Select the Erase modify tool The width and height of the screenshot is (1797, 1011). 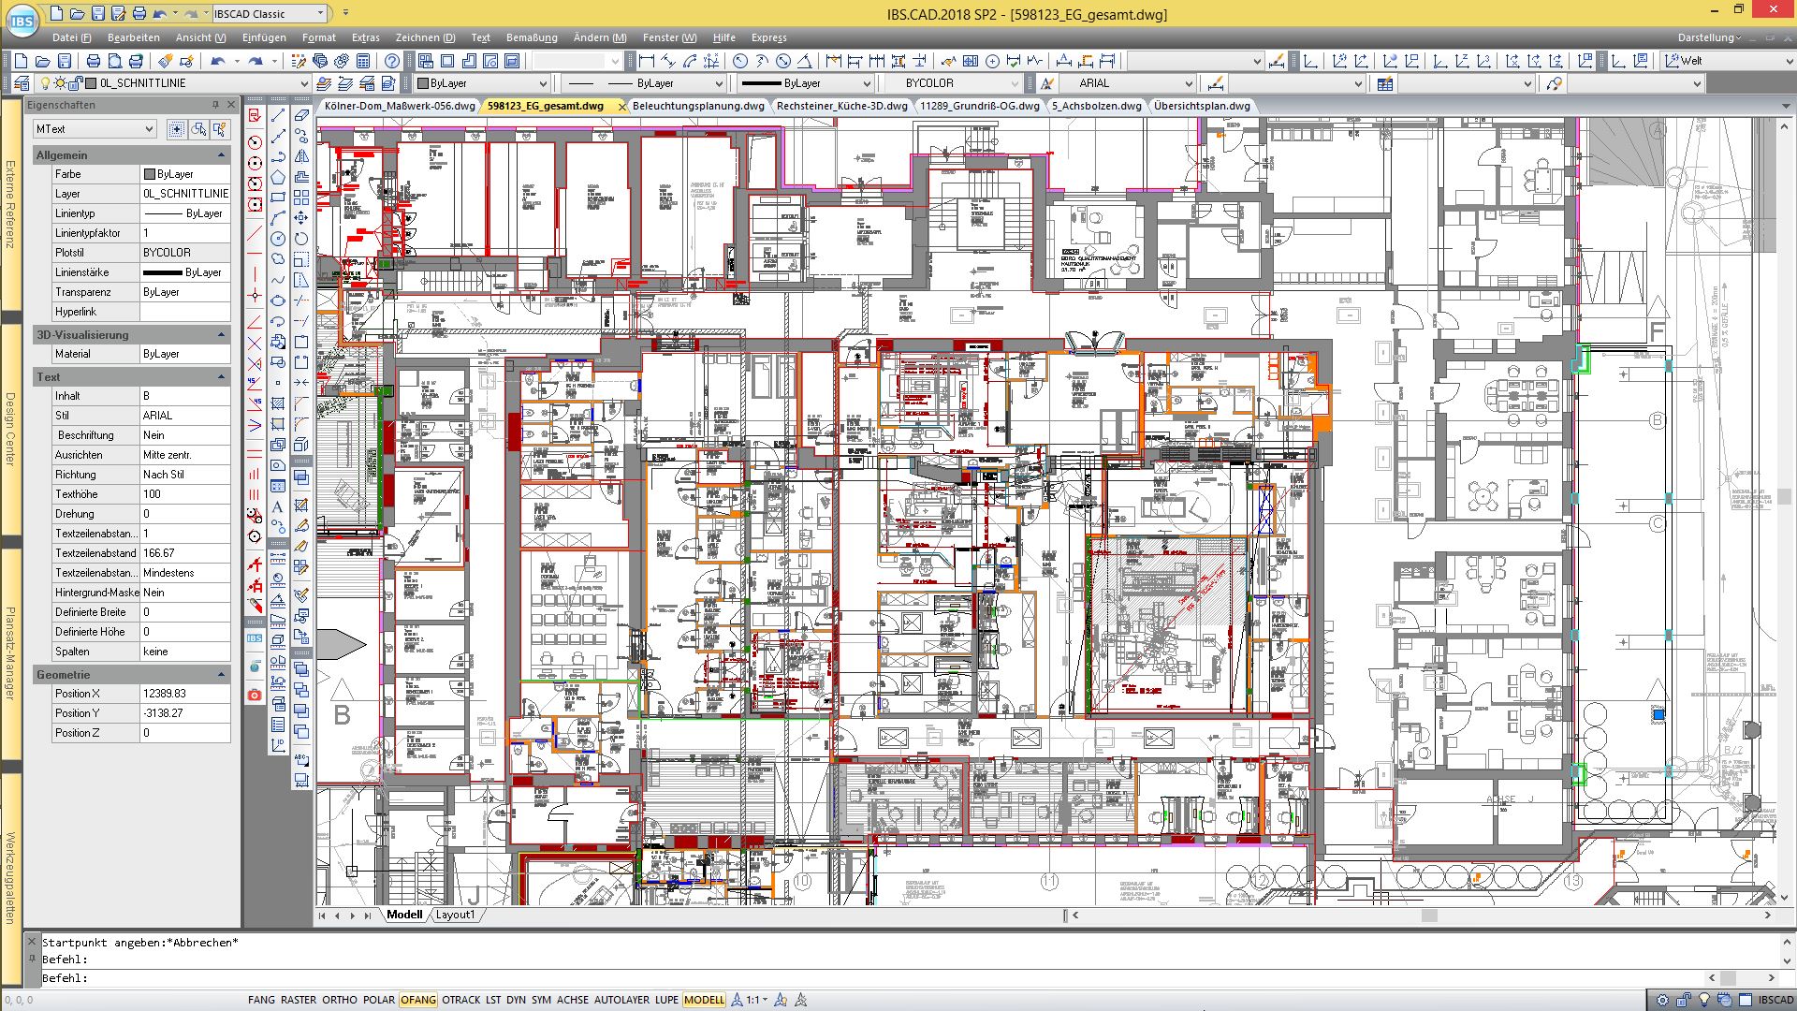tap(301, 116)
